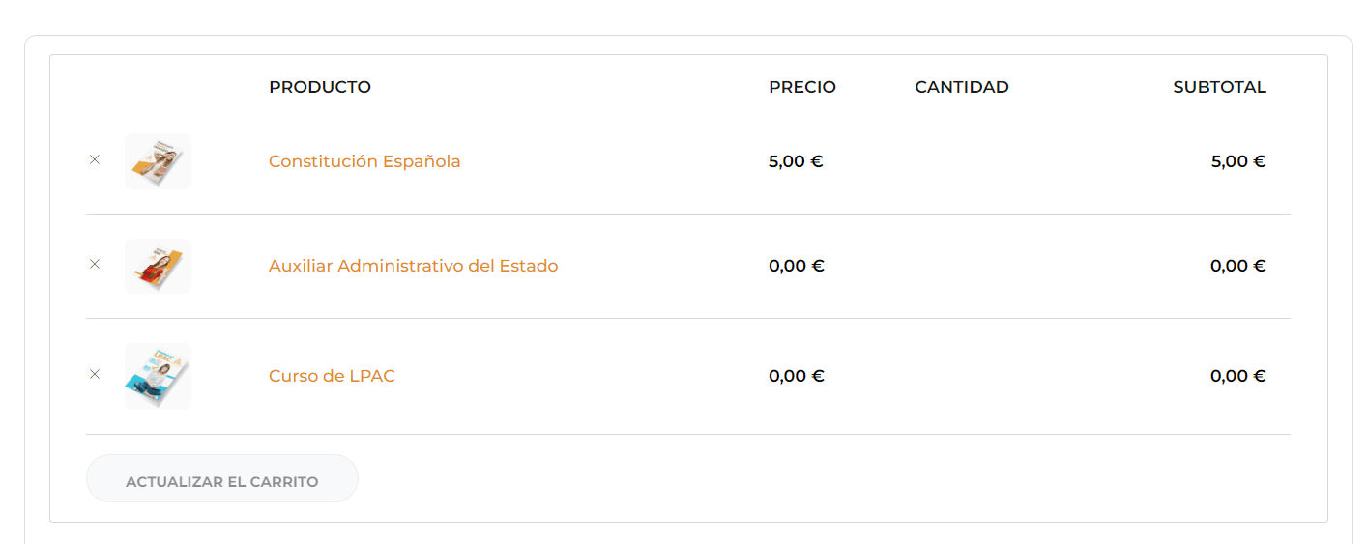1367x544 pixels.
Task: Remove Curso de LPAC from cart
Action: [95, 374]
